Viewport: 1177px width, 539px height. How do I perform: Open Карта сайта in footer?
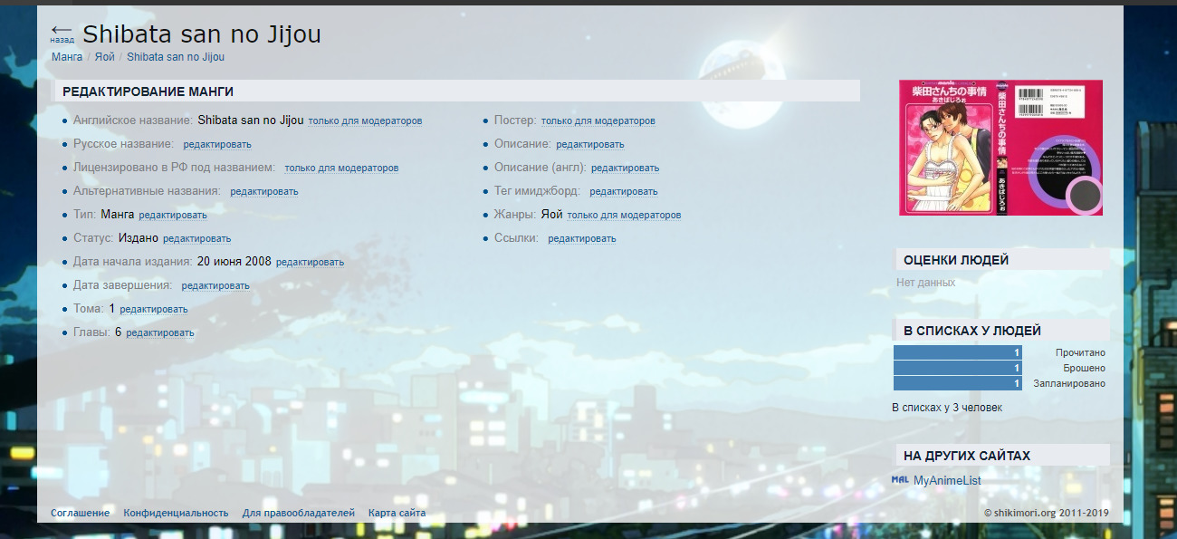pos(397,514)
